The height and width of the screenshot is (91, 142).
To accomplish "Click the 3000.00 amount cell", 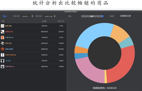I will pos(44,26).
